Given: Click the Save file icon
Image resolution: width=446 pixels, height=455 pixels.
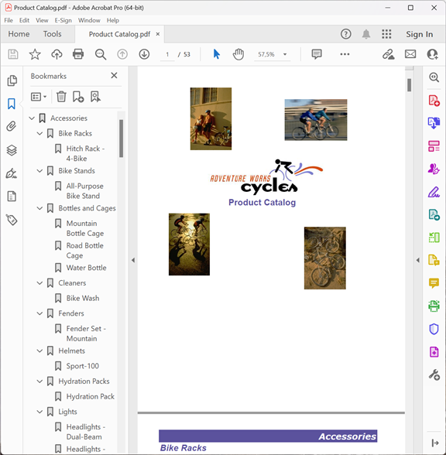Looking at the screenshot, I should (12, 54).
